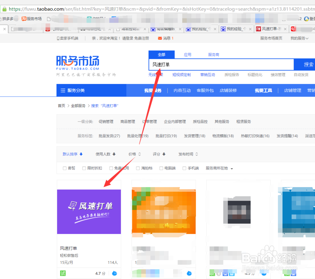Switch to the 应用 search tab

coord(187,54)
